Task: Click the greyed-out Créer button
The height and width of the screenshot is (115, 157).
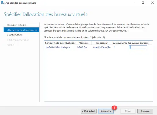Action: (x=128, y=111)
